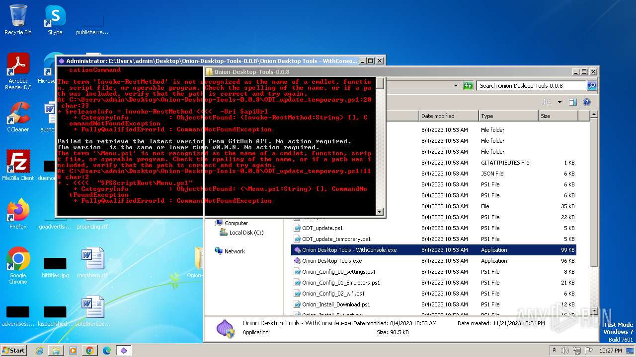Screen dimensions: 636x357
Task: Sort files by Size column header
Action: [558, 116]
